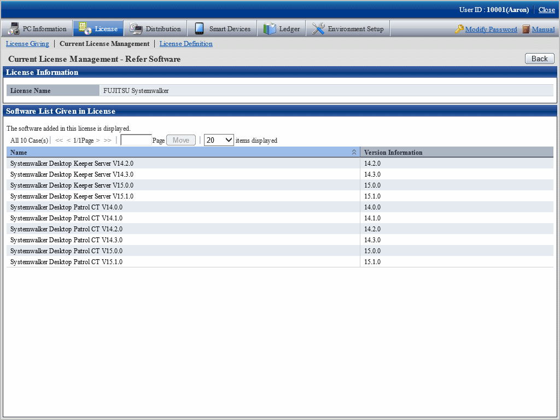The height and width of the screenshot is (420, 560).
Task: Switch to the Smart Devices tab
Action: click(222, 28)
